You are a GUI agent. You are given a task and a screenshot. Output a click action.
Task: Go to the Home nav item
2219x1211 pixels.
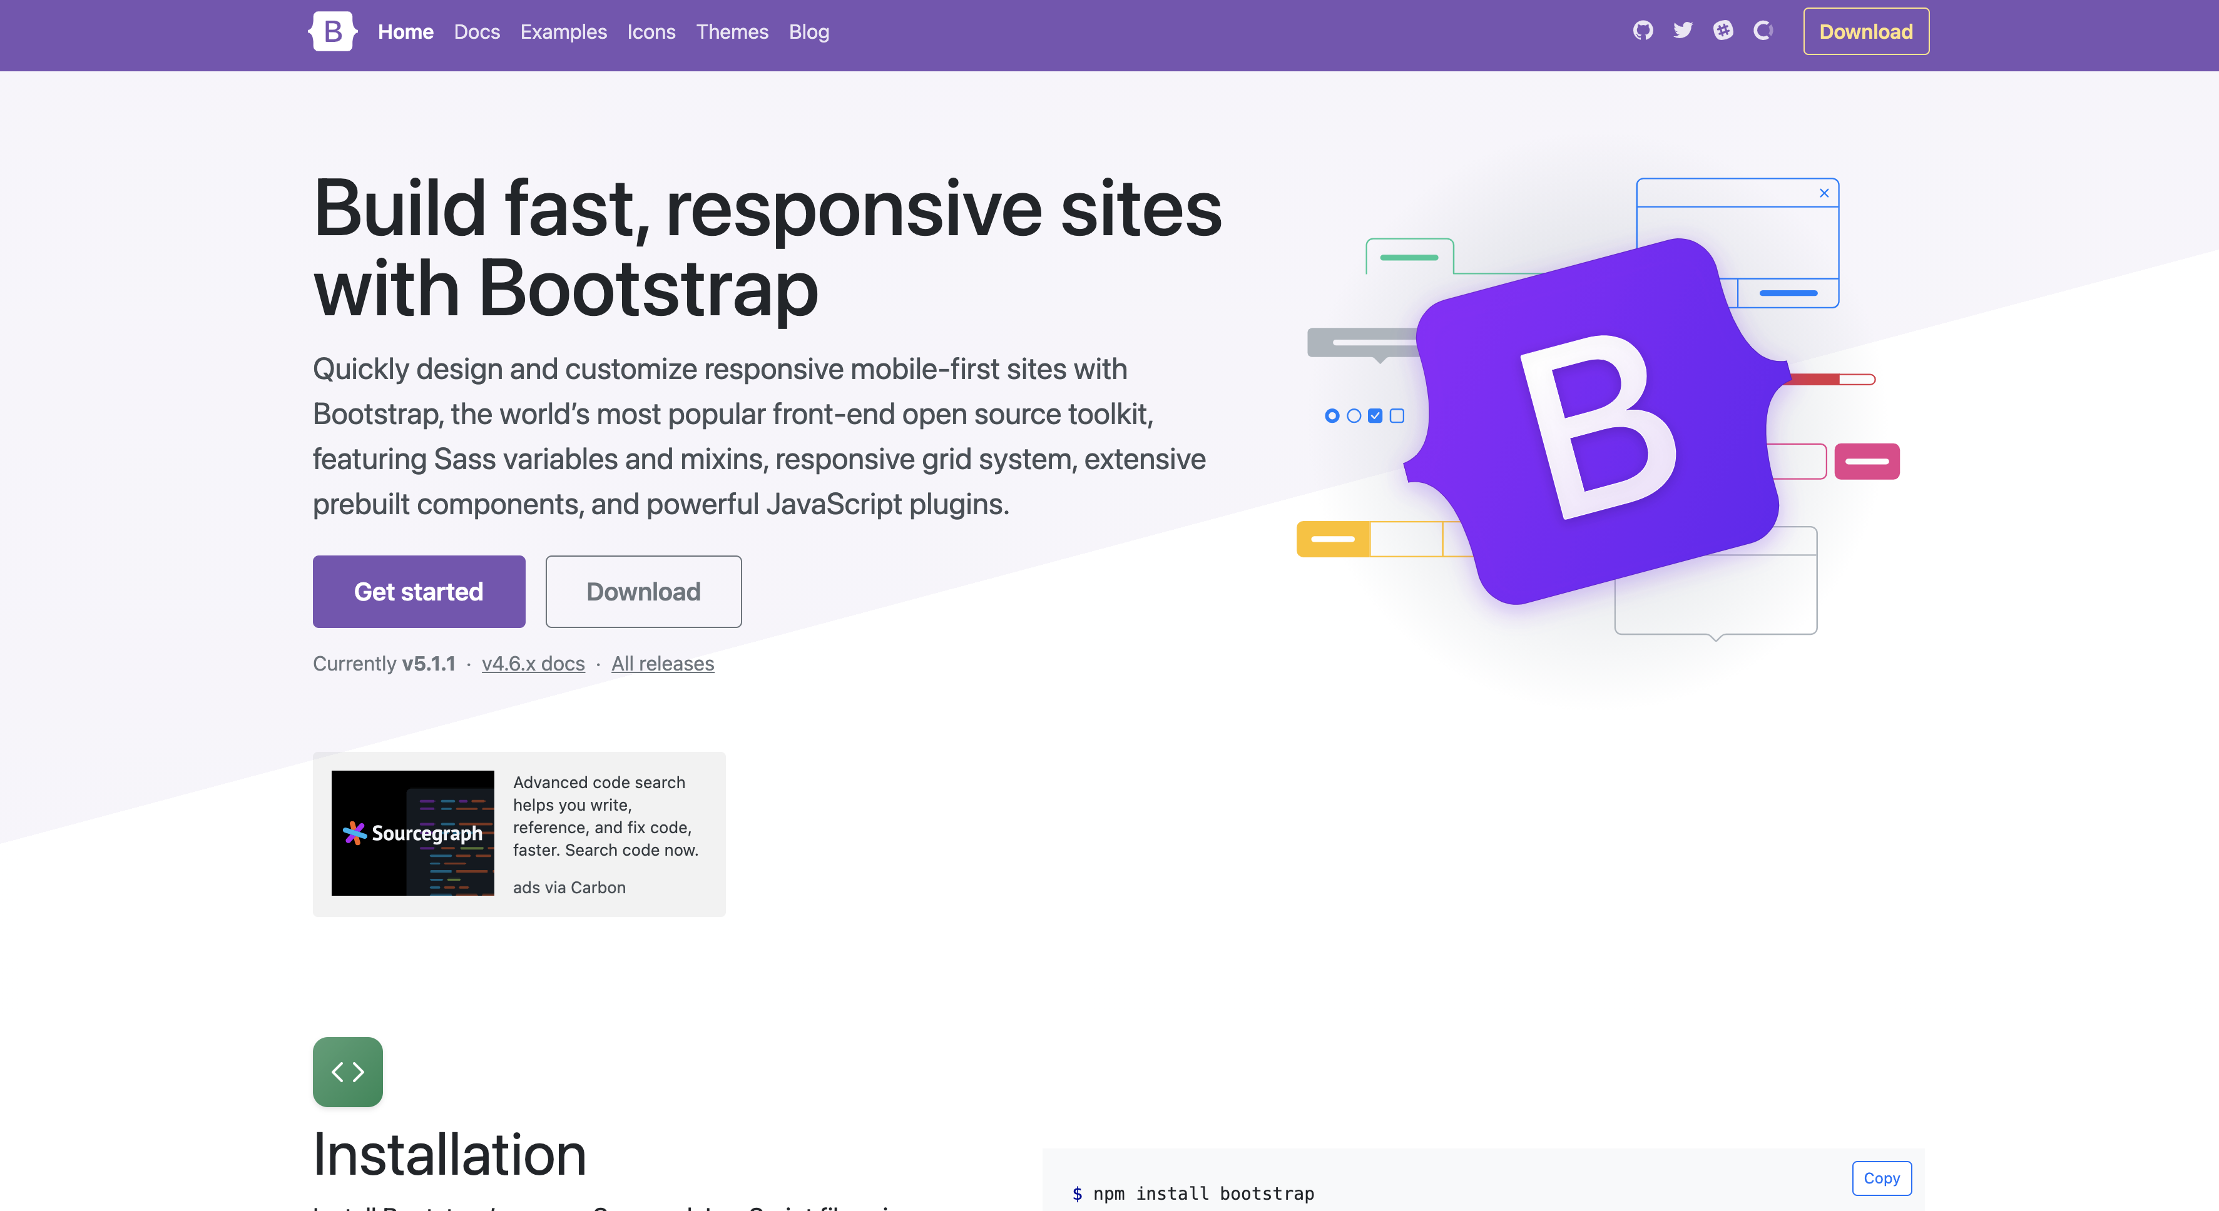(x=406, y=32)
